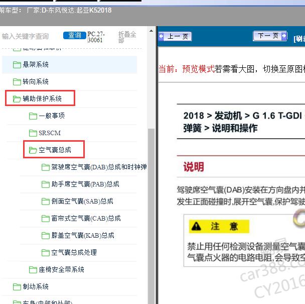Image resolution: width=305 pixels, height=304 pixels.
Task: Click the refresh link in top right
Action: (x=299, y=39)
